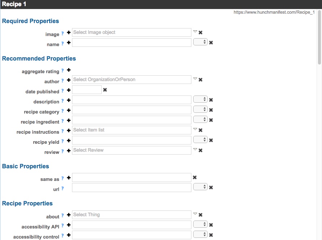Open the recipe ingredient language selector
This screenshot has height=240, width=322.
pos(200,119)
